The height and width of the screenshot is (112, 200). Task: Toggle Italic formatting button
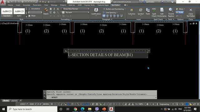[x=54, y=9]
